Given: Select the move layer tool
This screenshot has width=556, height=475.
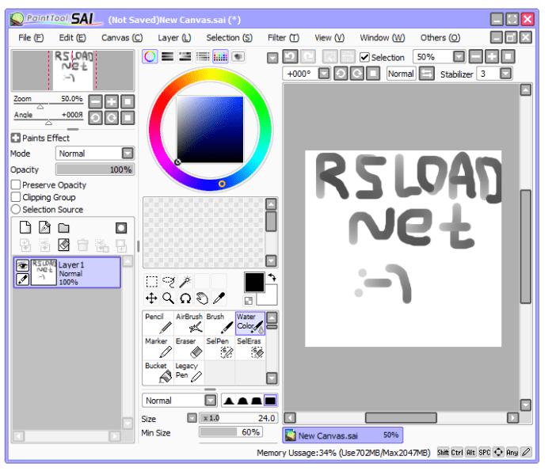Looking at the screenshot, I should [152, 298].
